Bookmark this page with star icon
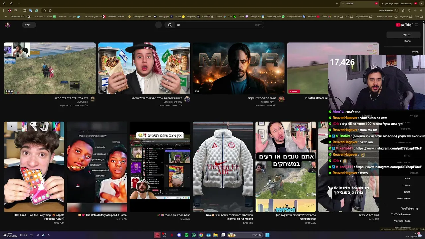The width and height of the screenshot is (425, 239). coord(45,10)
